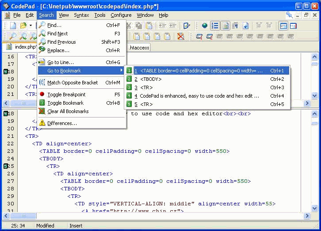This screenshot has height=231, width=321.
Task: Click the Copy icon in the toolbar
Action: [x=139, y=26]
